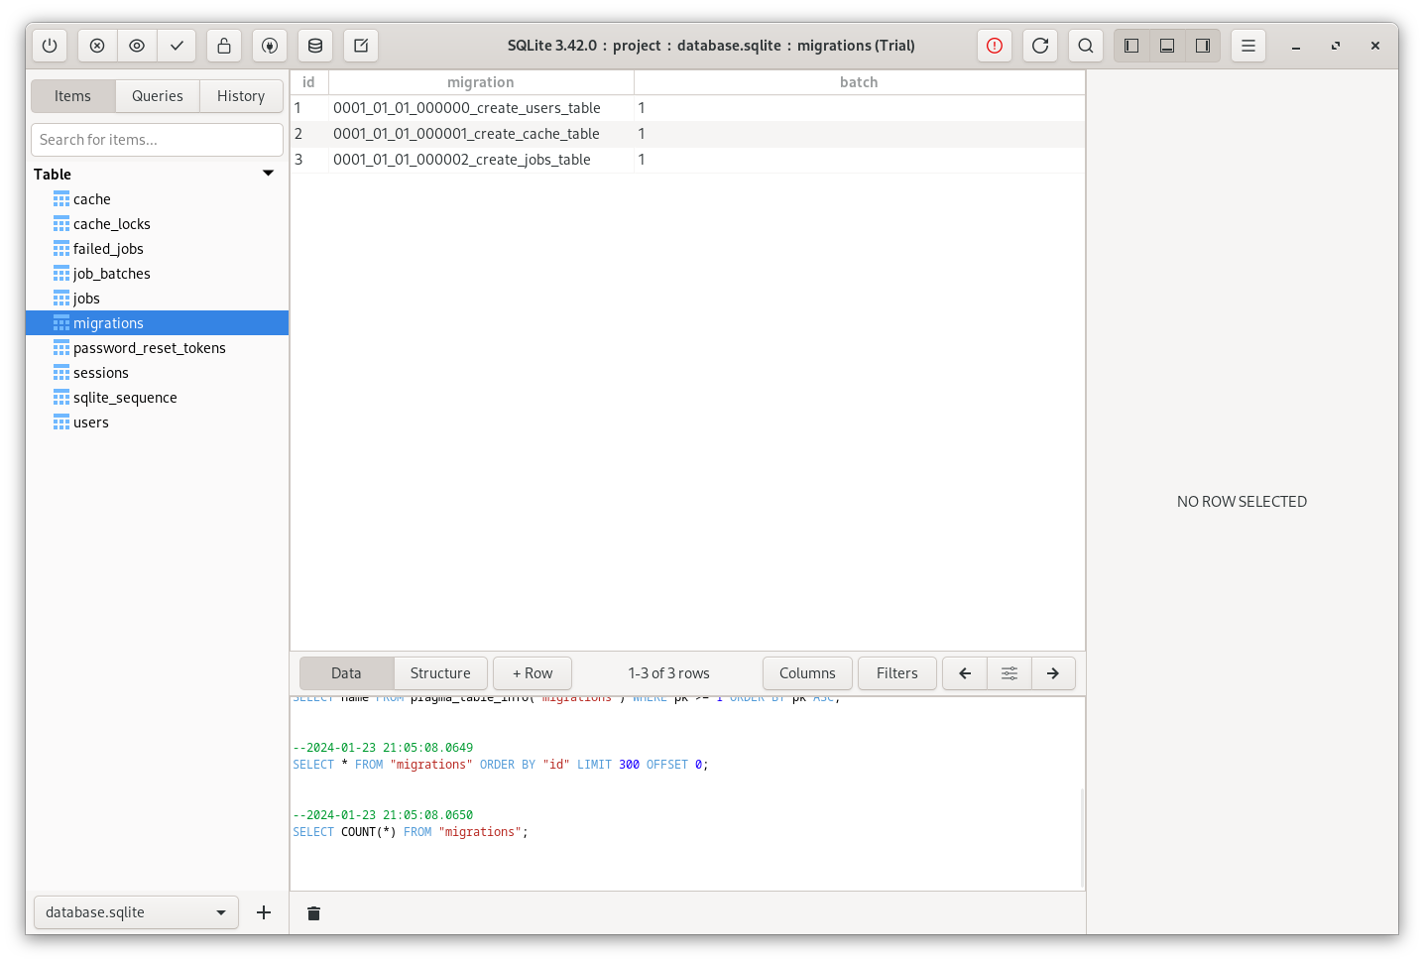Screen dimensions: 1424x963
Task: Toggle the right sidebar panel
Action: pos(1203,46)
